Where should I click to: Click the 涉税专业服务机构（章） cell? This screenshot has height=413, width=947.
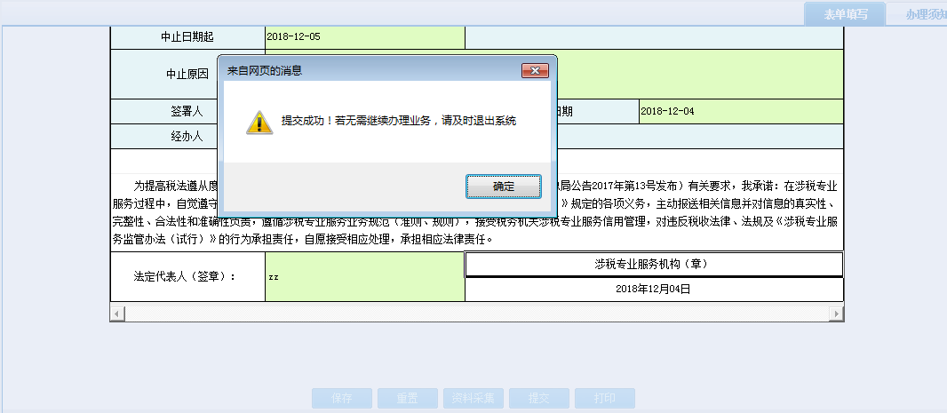point(653,265)
